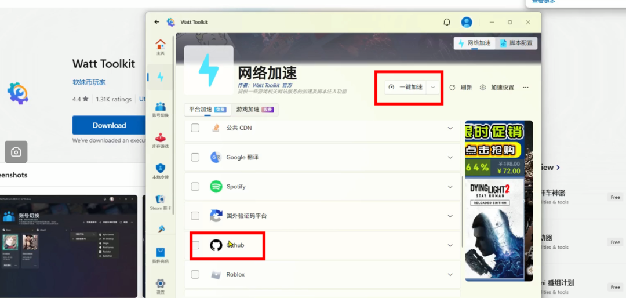This screenshot has height=298, width=626.
Task: Tick the Google 翻译 checkbox
Action: [x=195, y=157]
